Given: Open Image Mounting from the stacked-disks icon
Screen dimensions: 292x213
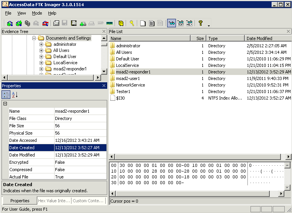Looking at the screenshot, I should [x=27, y=23].
